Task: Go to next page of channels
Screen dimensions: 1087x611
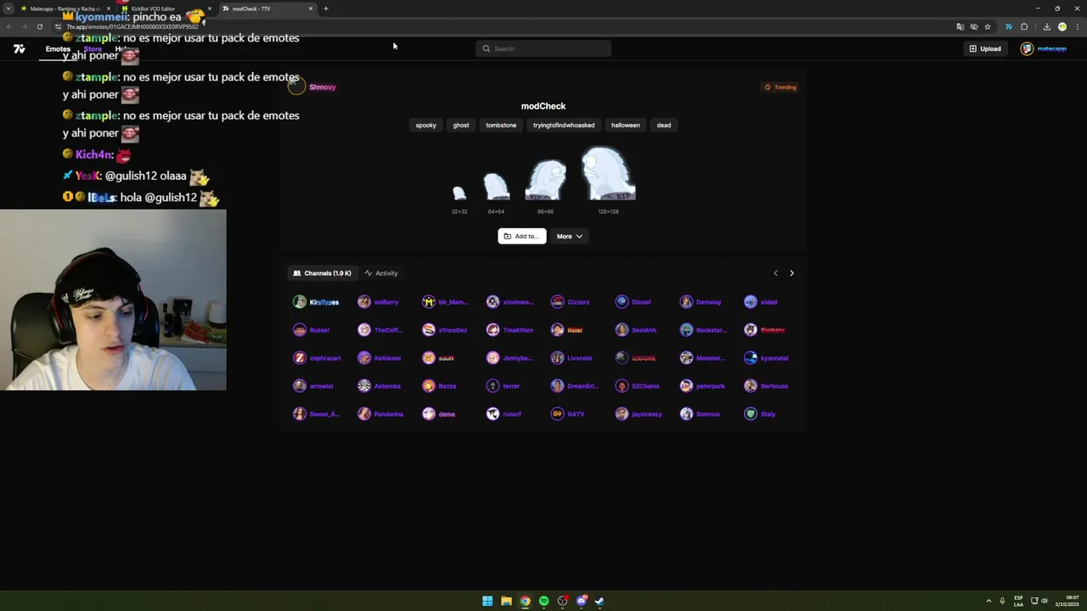Action: pos(791,273)
